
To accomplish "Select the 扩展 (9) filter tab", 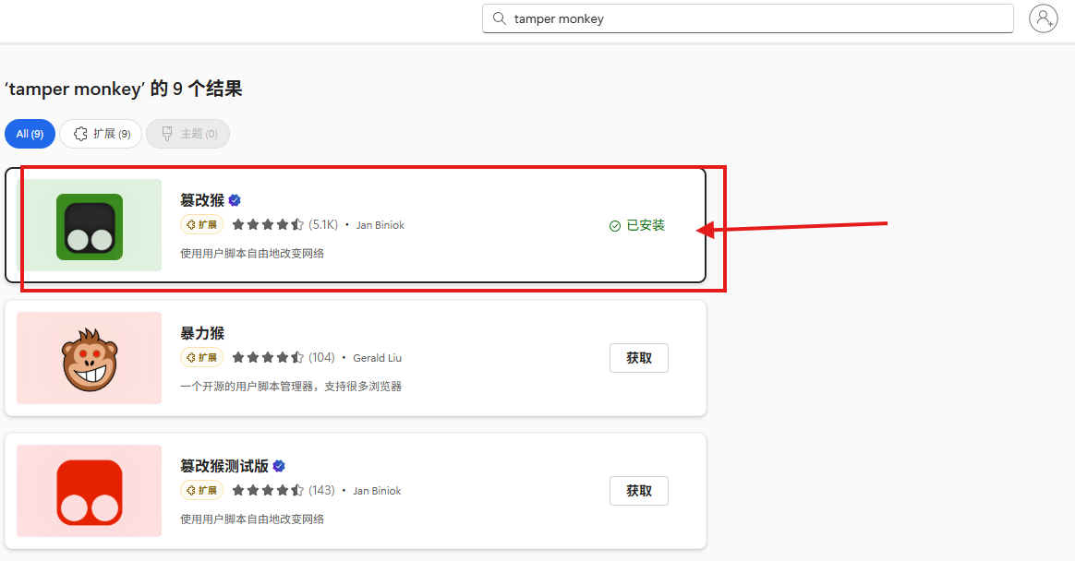I will point(101,134).
